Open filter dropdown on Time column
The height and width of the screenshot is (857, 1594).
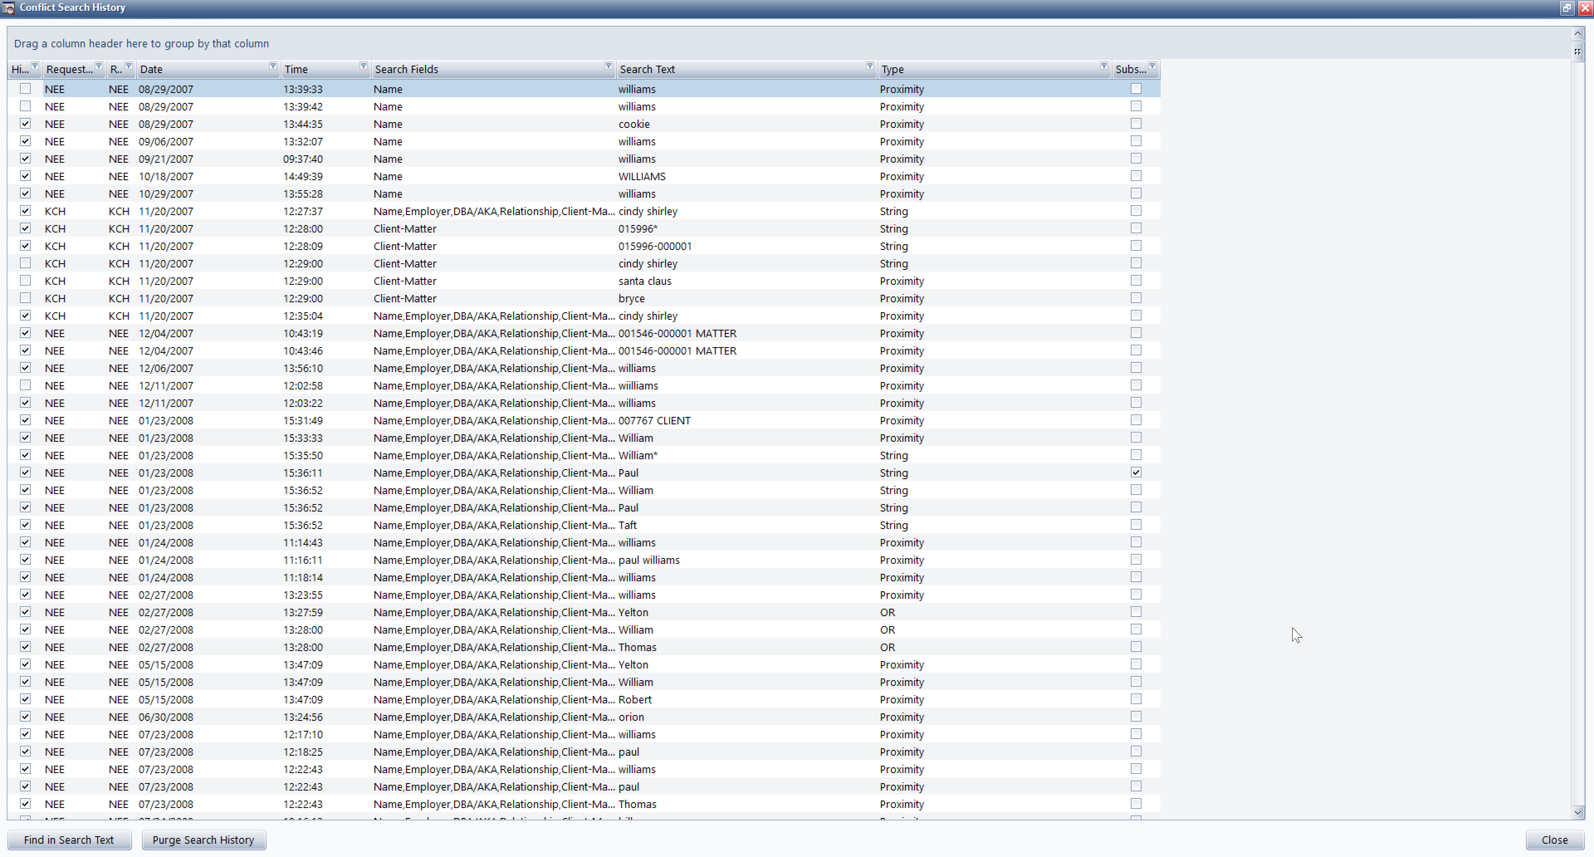pos(363,66)
